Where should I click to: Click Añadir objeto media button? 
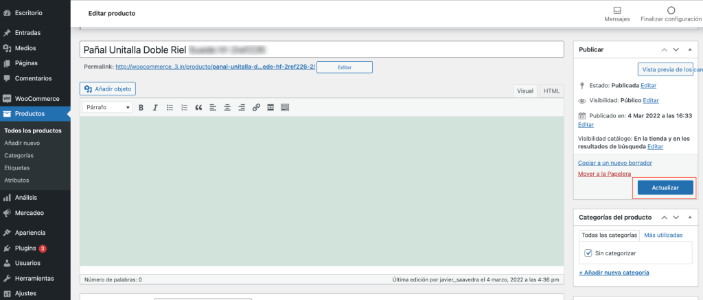[x=108, y=89]
